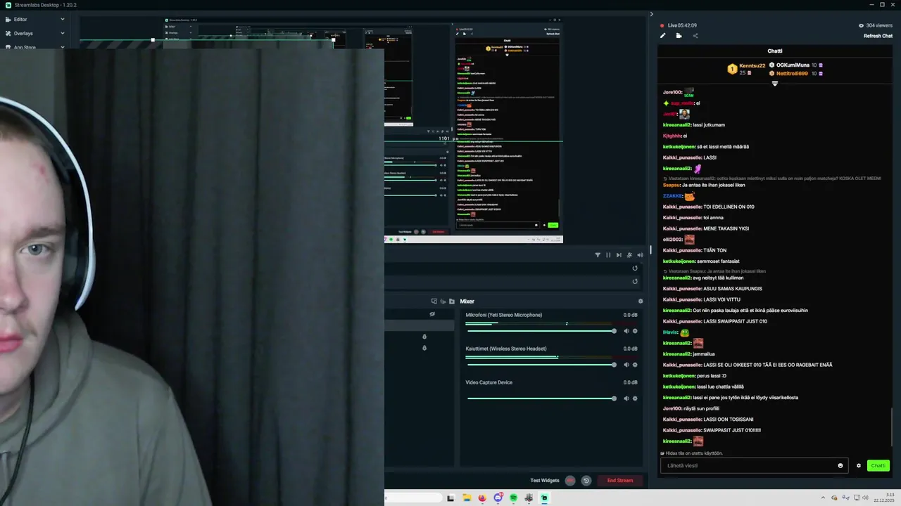This screenshot has width=901, height=506.
Task: Skip to next alert icon
Action: pos(619,255)
